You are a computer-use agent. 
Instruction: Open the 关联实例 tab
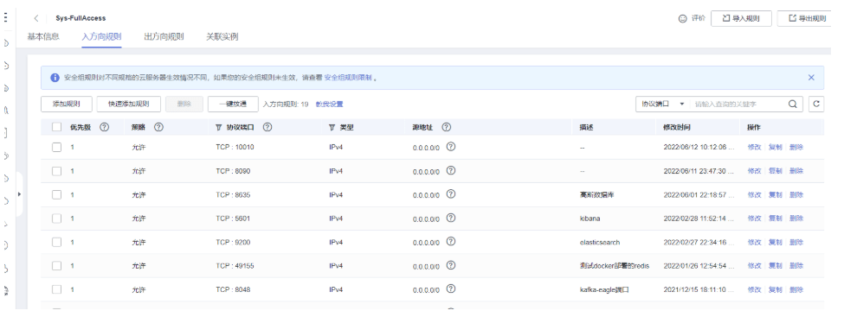tap(222, 36)
